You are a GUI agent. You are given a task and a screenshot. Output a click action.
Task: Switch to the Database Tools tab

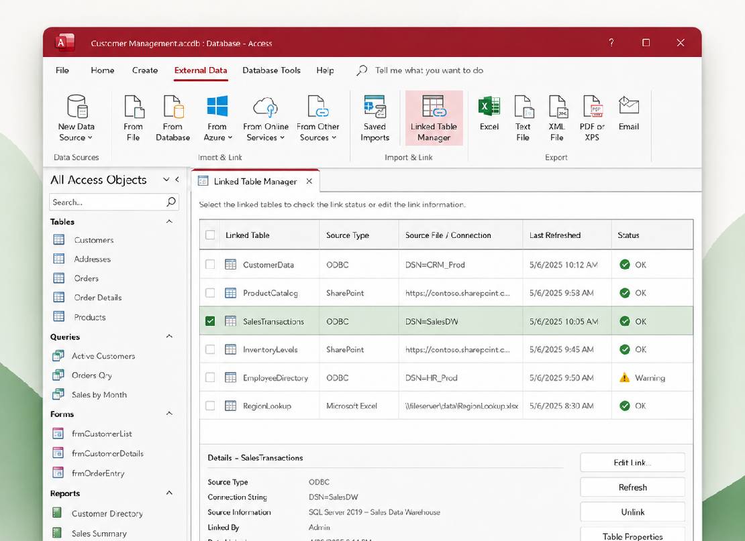271,70
